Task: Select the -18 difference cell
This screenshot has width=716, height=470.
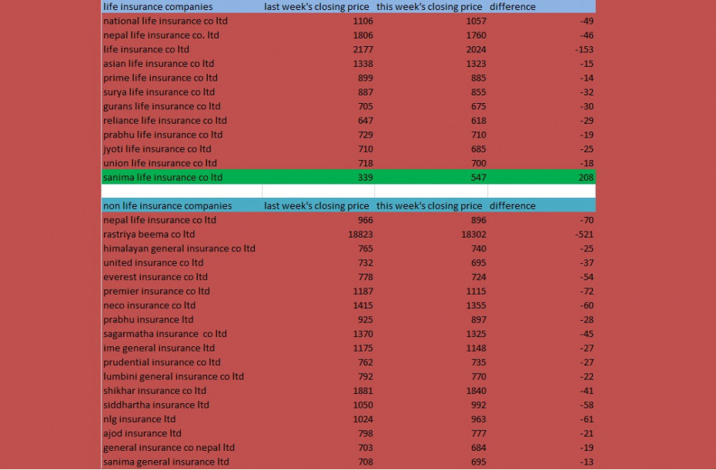Action: click(541, 162)
